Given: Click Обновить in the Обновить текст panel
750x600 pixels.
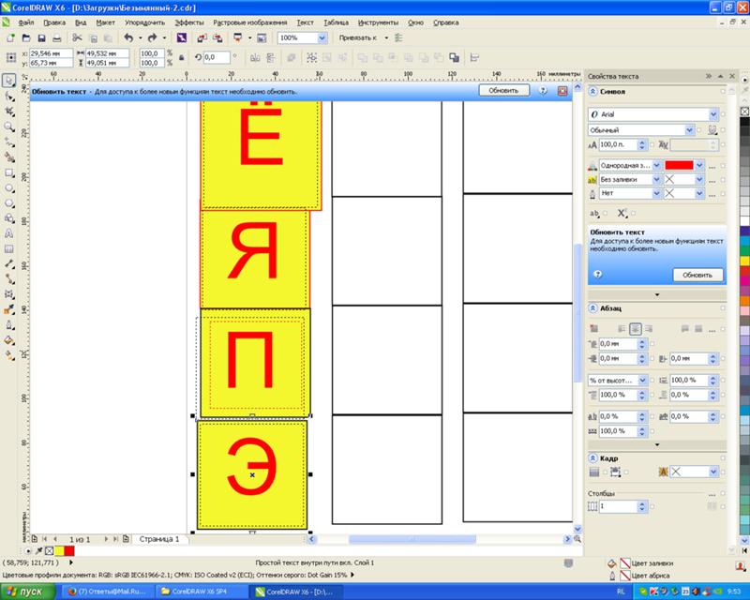Looking at the screenshot, I should point(697,274).
